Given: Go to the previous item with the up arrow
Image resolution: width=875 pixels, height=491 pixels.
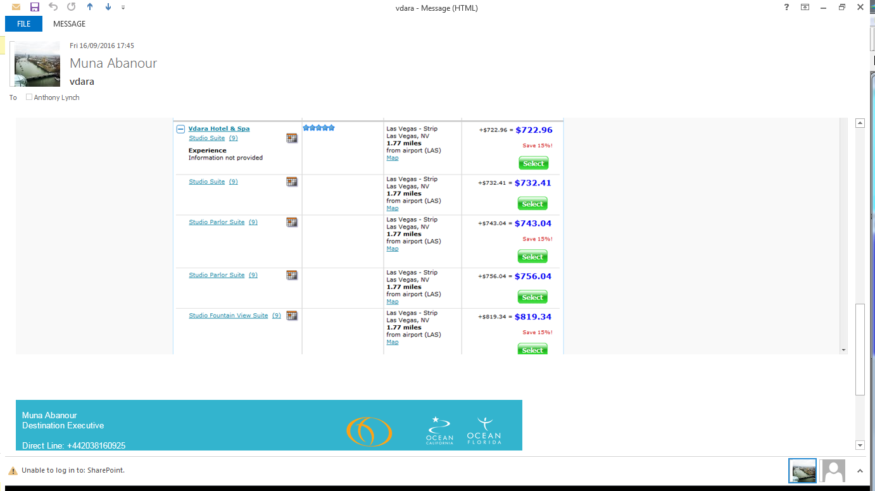Looking at the screenshot, I should (x=90, y=7).
